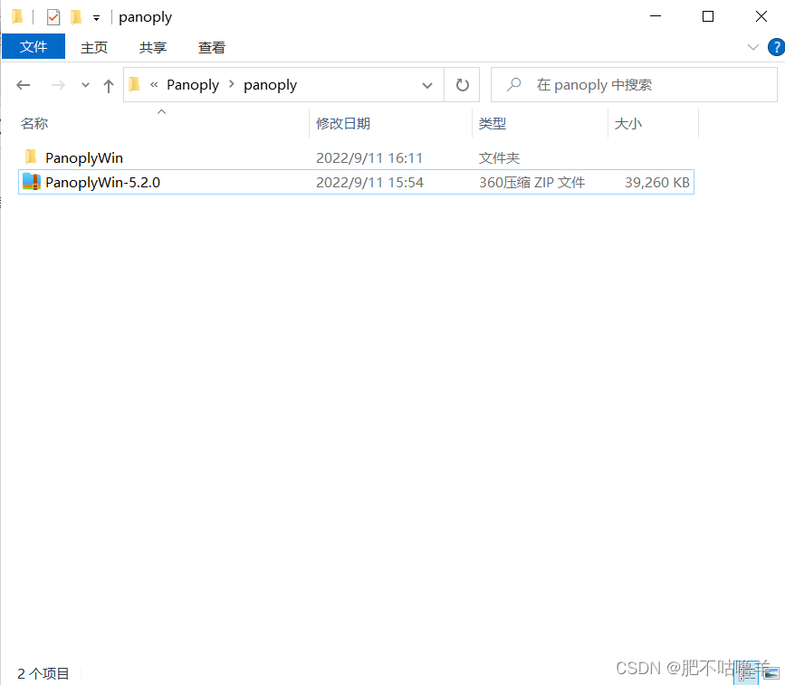Open the address bar history dropdown

tap(426, 84)
